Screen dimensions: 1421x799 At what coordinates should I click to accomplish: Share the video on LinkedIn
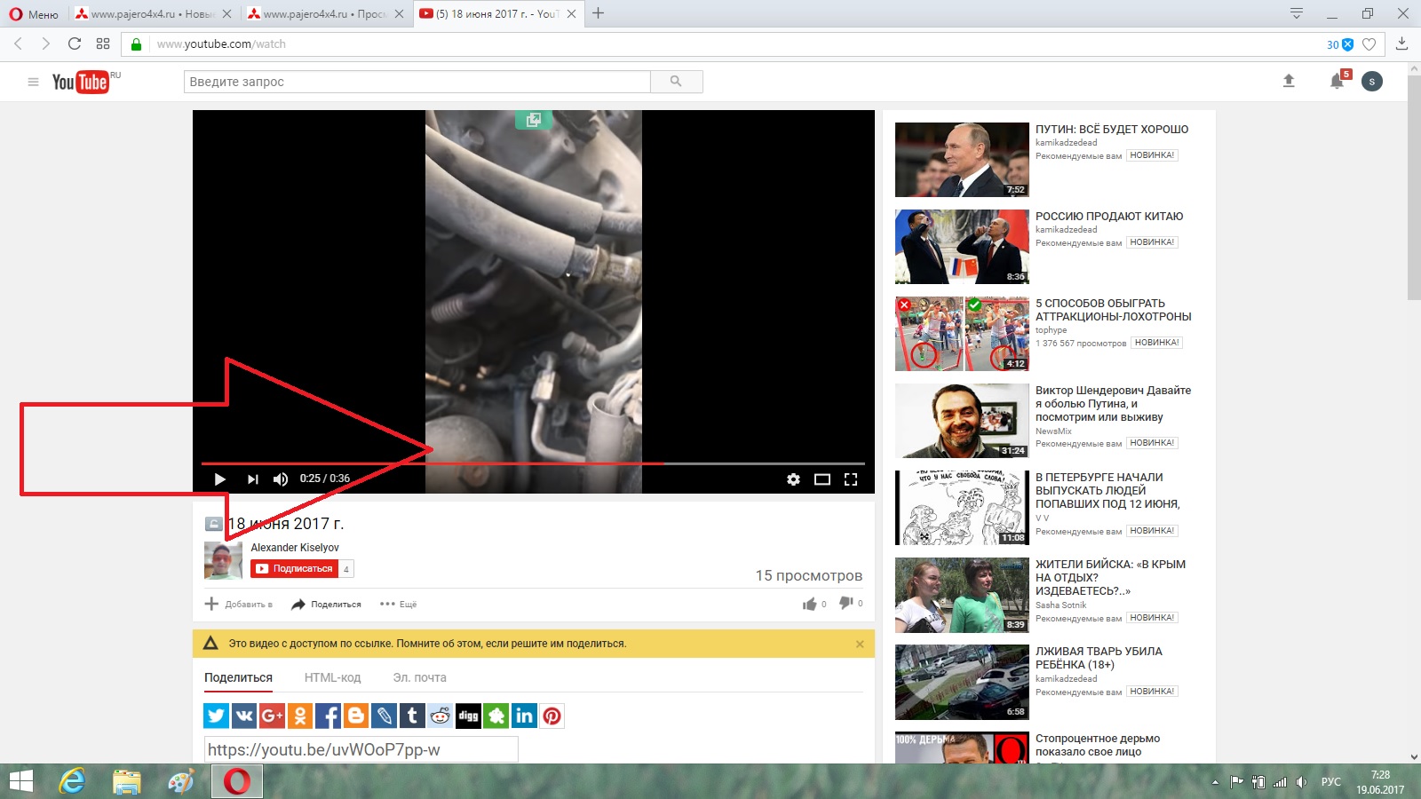524,716
